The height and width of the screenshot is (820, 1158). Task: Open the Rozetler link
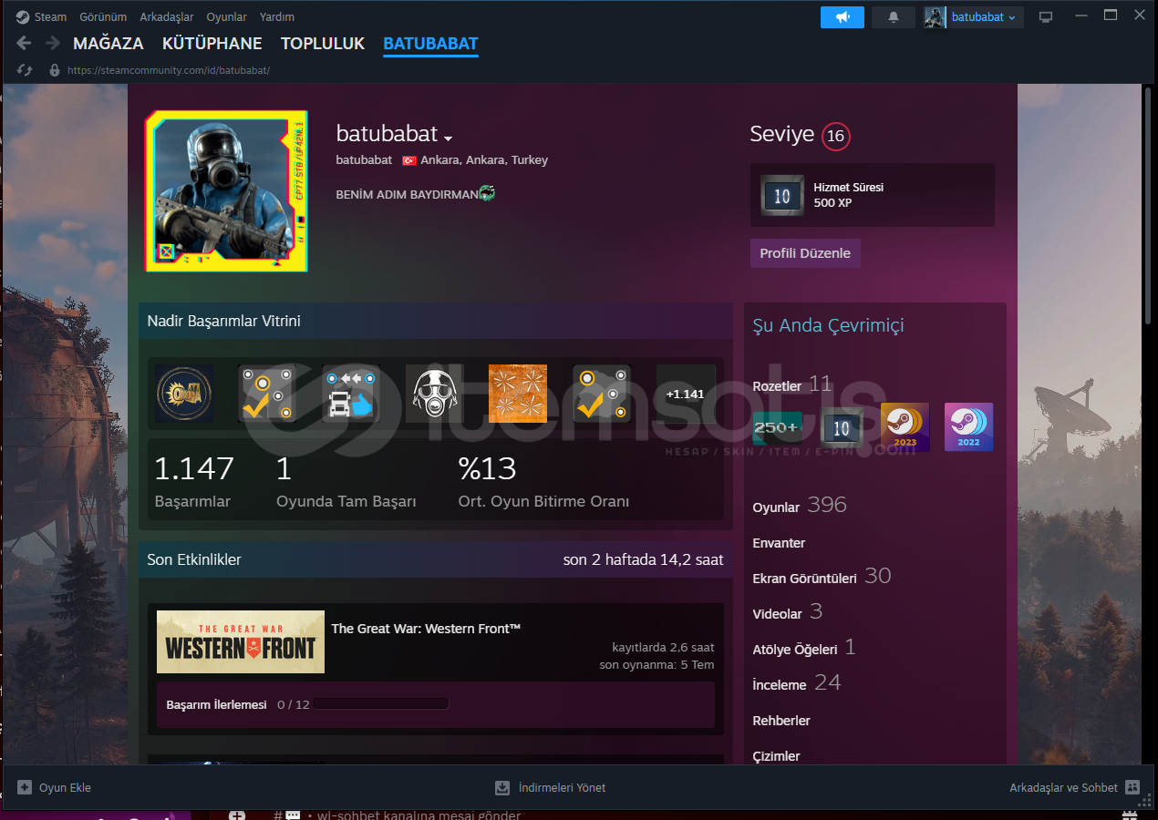[777, 385]
